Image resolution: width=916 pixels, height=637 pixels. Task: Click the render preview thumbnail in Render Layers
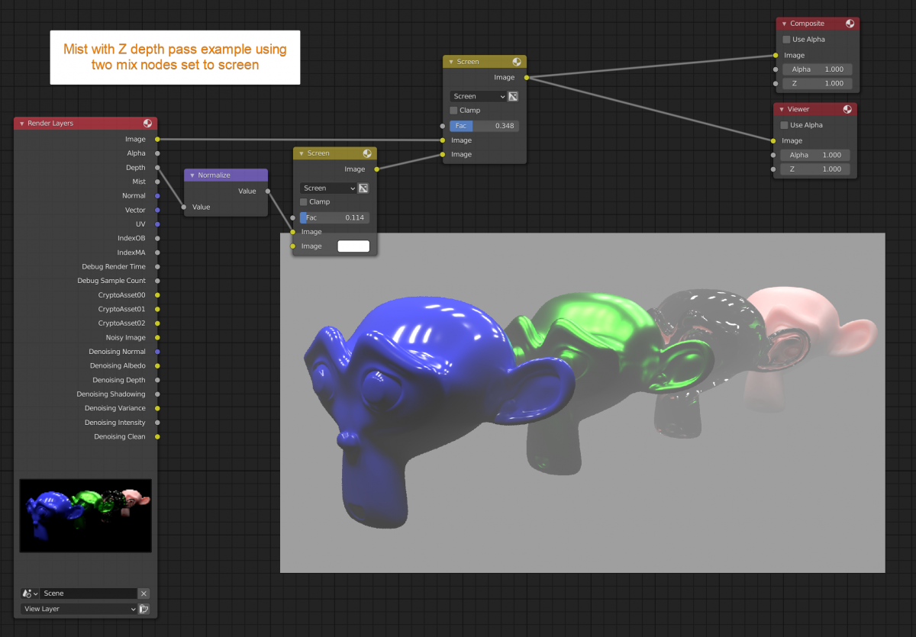[x=85, y=515]
